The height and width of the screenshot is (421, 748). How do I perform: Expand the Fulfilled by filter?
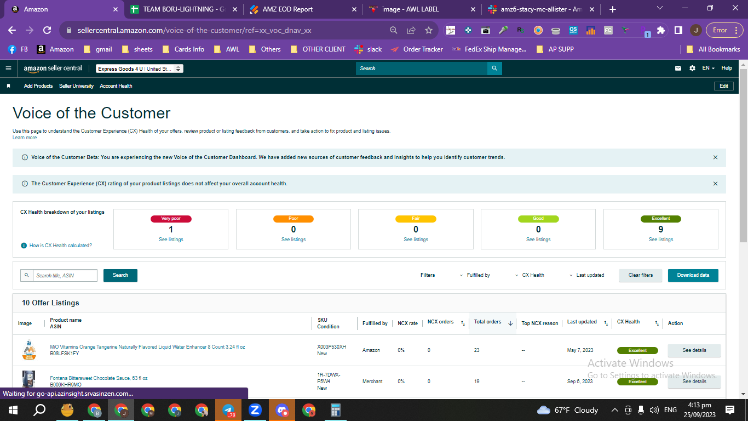[x=475, y=275]
